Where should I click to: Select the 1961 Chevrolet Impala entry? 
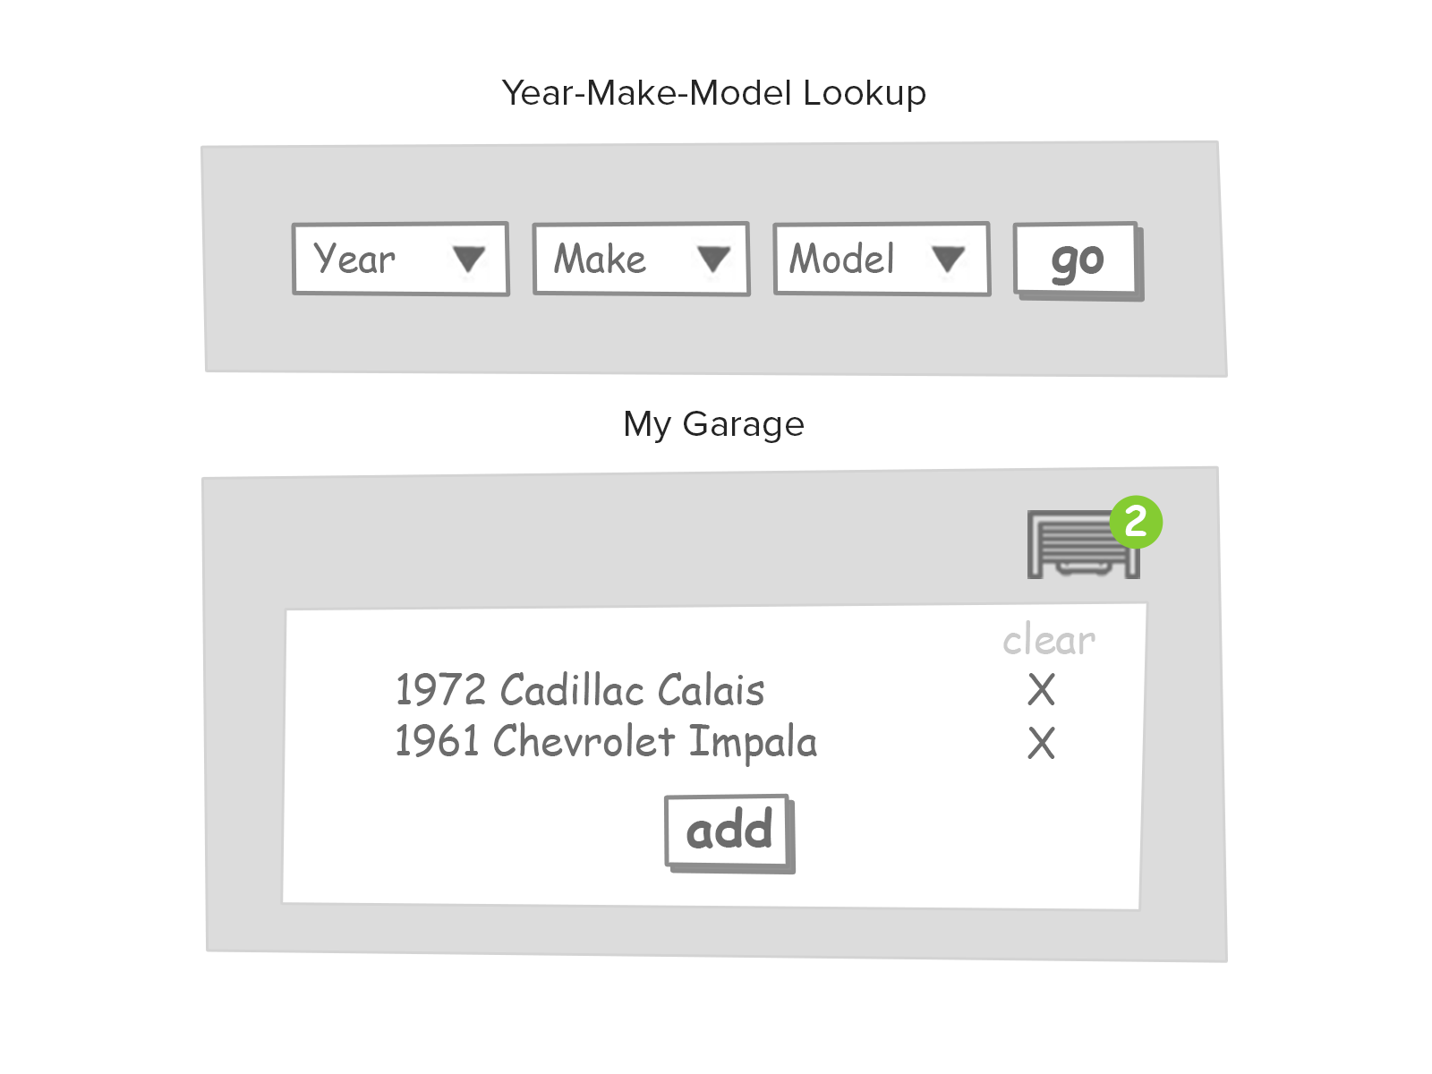tap(606, 742)
